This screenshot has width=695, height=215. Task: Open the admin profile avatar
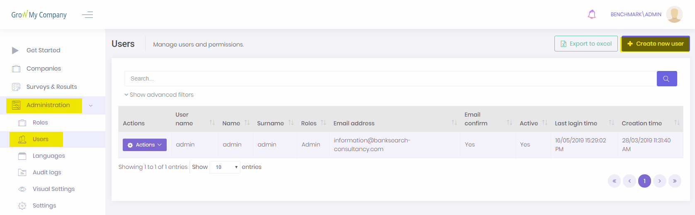(674, 15)
